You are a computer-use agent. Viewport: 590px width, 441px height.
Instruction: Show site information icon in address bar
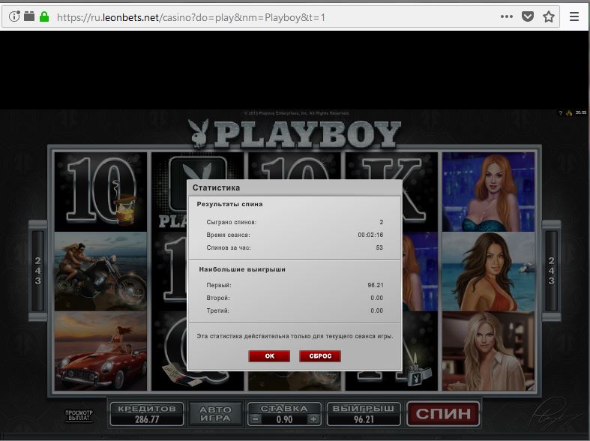point(13,16)
